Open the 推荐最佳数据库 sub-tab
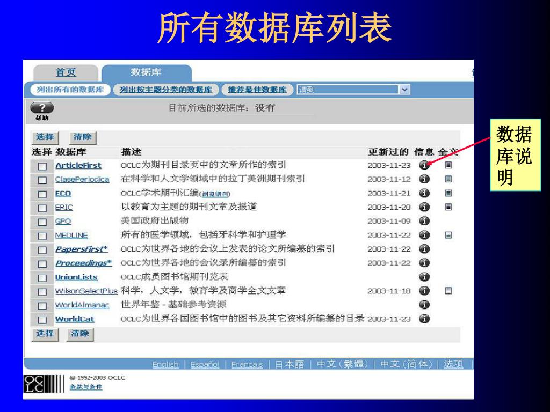Screen dimensions: 550x412 point(257,90)
